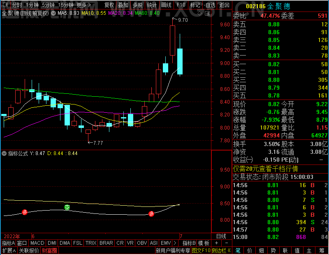The image size is (329, 255).
Task: Switch indicator to OBV
Action: point(142,243)
